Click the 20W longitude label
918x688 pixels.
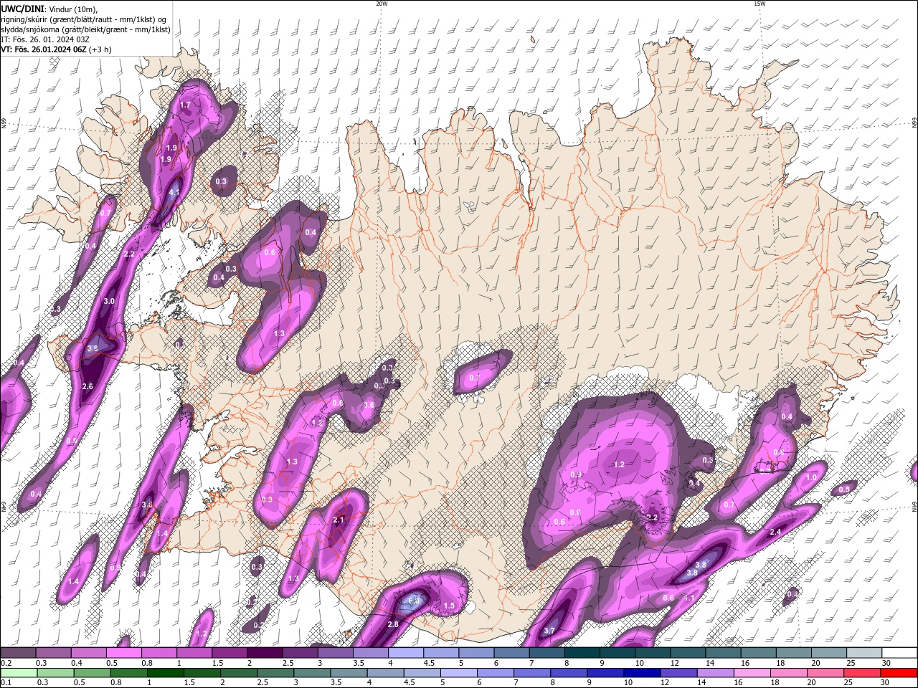coord(382,4)
